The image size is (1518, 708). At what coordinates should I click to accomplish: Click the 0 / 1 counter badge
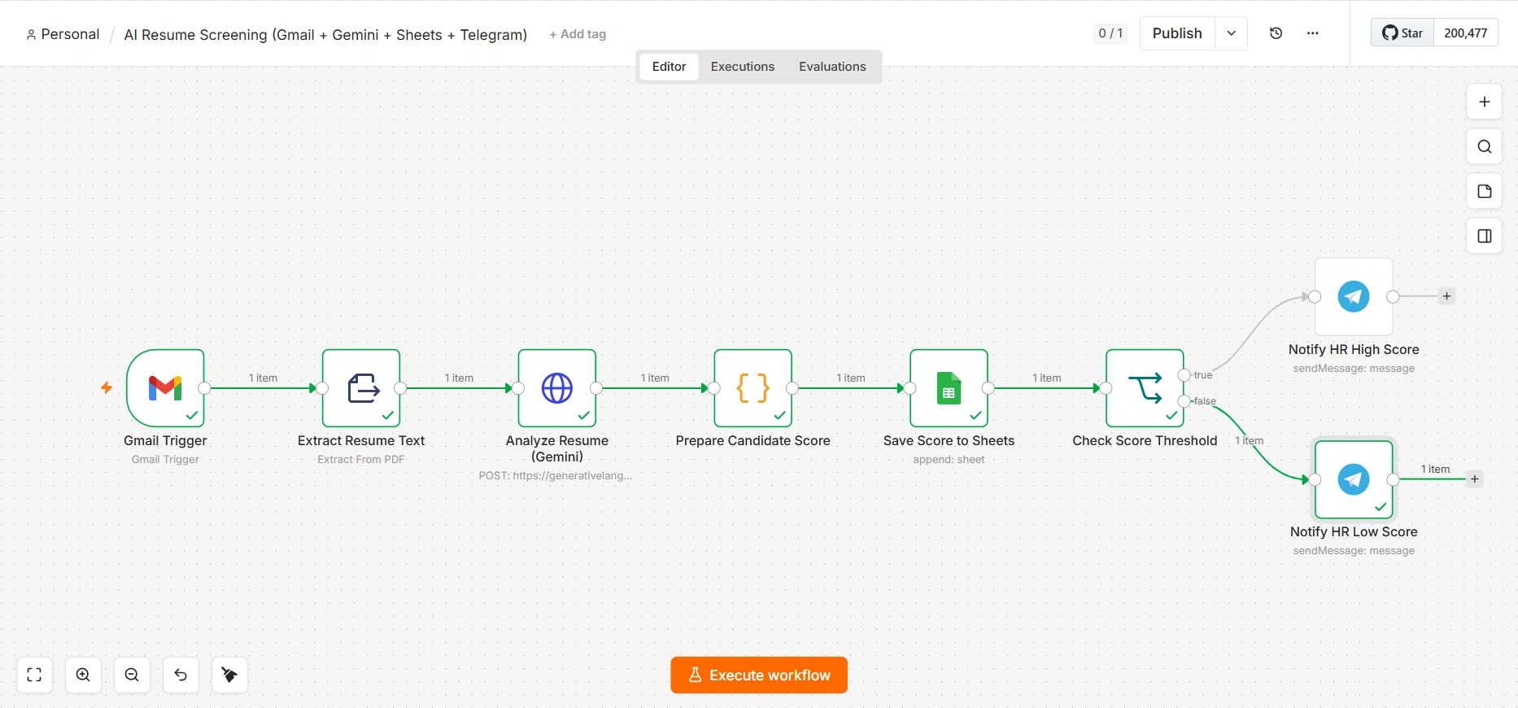[x=1110, y=33]
